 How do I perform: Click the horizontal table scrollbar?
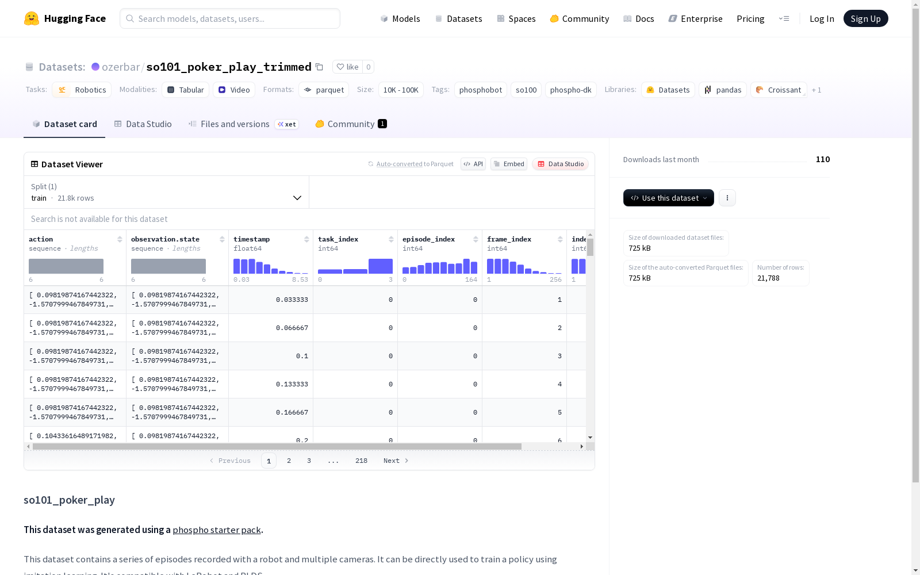[x=277, y=446]
